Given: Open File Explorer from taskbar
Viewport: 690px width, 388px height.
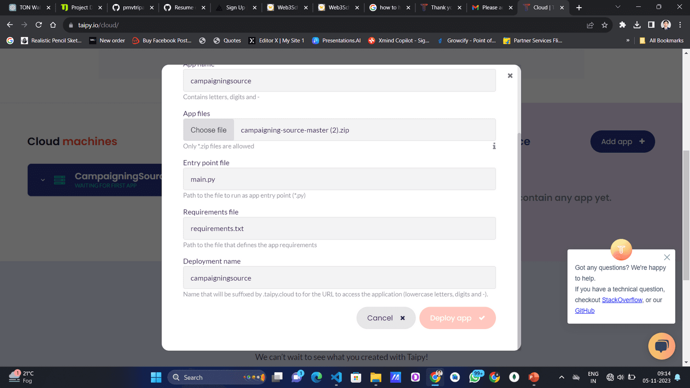Looking at the screenshot, I should [x=375, y=377].
